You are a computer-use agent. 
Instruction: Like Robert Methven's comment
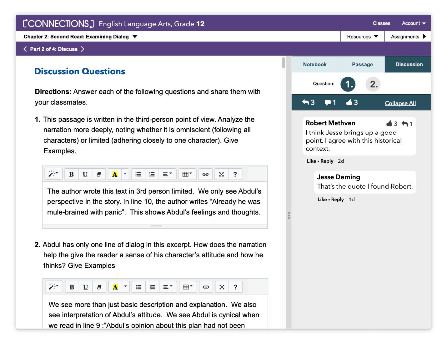click(311, 161)
